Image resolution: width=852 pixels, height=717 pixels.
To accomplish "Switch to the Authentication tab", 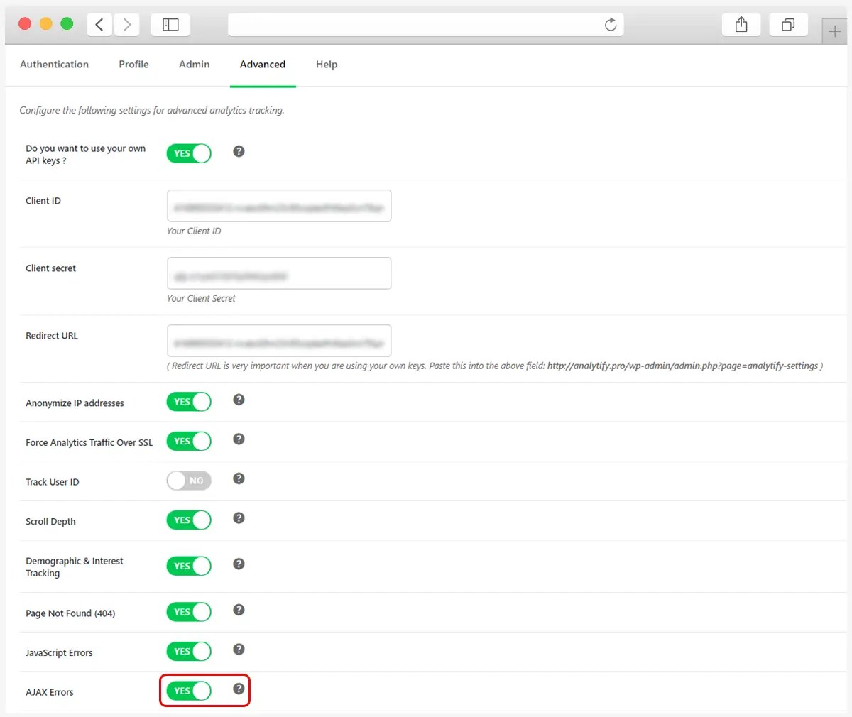I will [54, 64].
